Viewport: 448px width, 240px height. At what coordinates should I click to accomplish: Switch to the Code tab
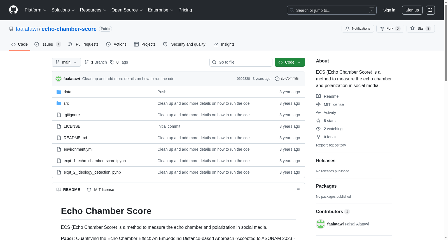click(20, 44)
